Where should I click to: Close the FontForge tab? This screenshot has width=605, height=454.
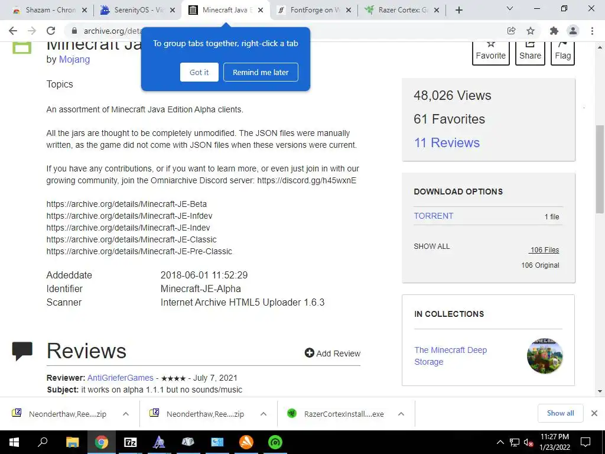pyautogui.click(x=349, y=10)
